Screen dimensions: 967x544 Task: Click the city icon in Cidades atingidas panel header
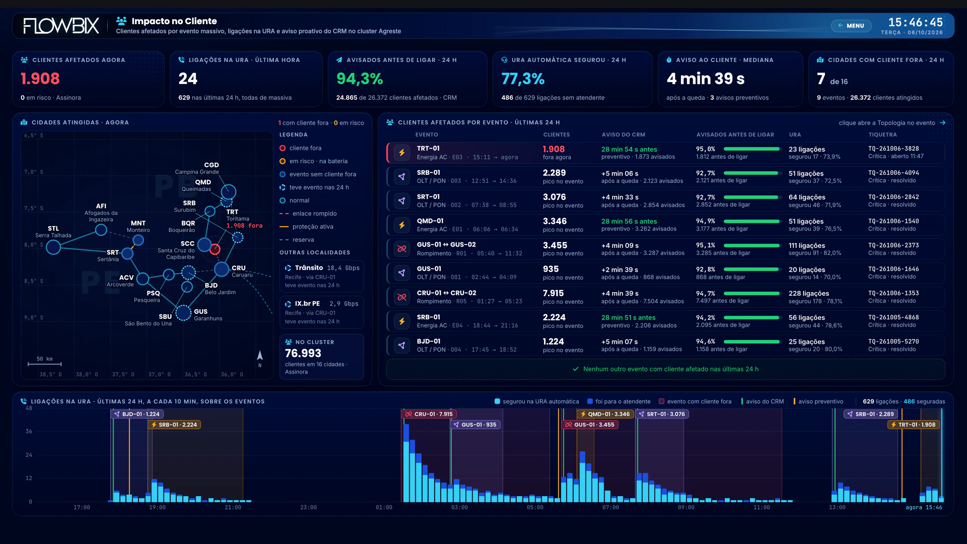pos(24,122)
